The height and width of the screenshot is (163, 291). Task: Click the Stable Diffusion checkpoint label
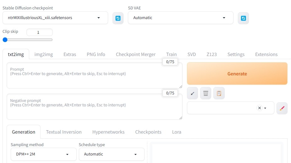[28, 8]
